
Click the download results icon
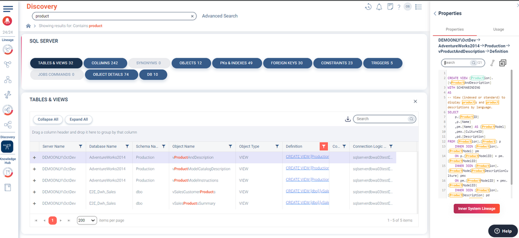[x=348, y=119]
